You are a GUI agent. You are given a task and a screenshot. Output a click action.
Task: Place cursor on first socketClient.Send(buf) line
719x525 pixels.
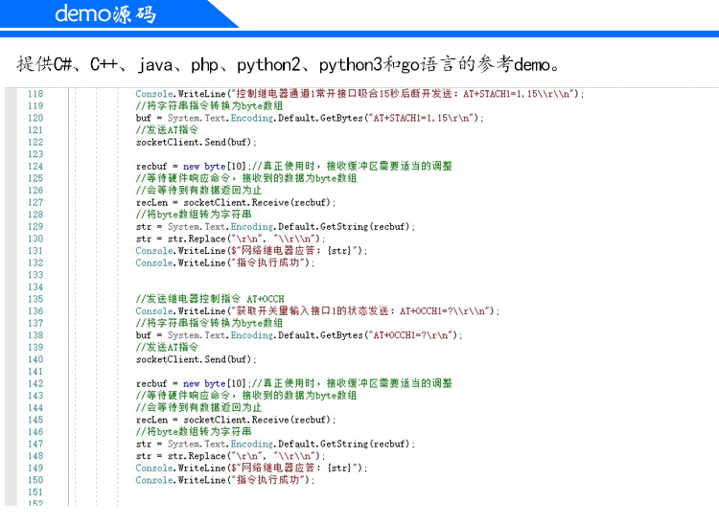[196, 143]
